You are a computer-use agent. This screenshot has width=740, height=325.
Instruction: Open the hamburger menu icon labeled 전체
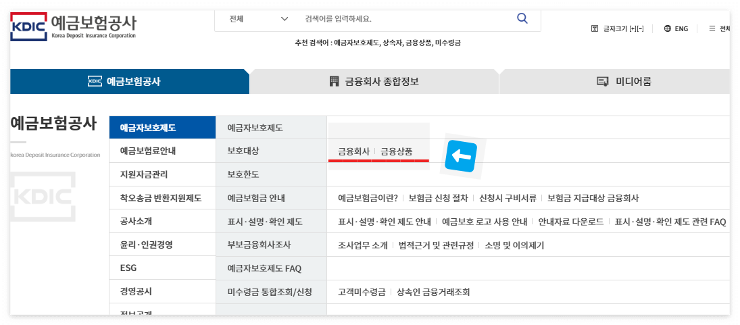[712, 28]
